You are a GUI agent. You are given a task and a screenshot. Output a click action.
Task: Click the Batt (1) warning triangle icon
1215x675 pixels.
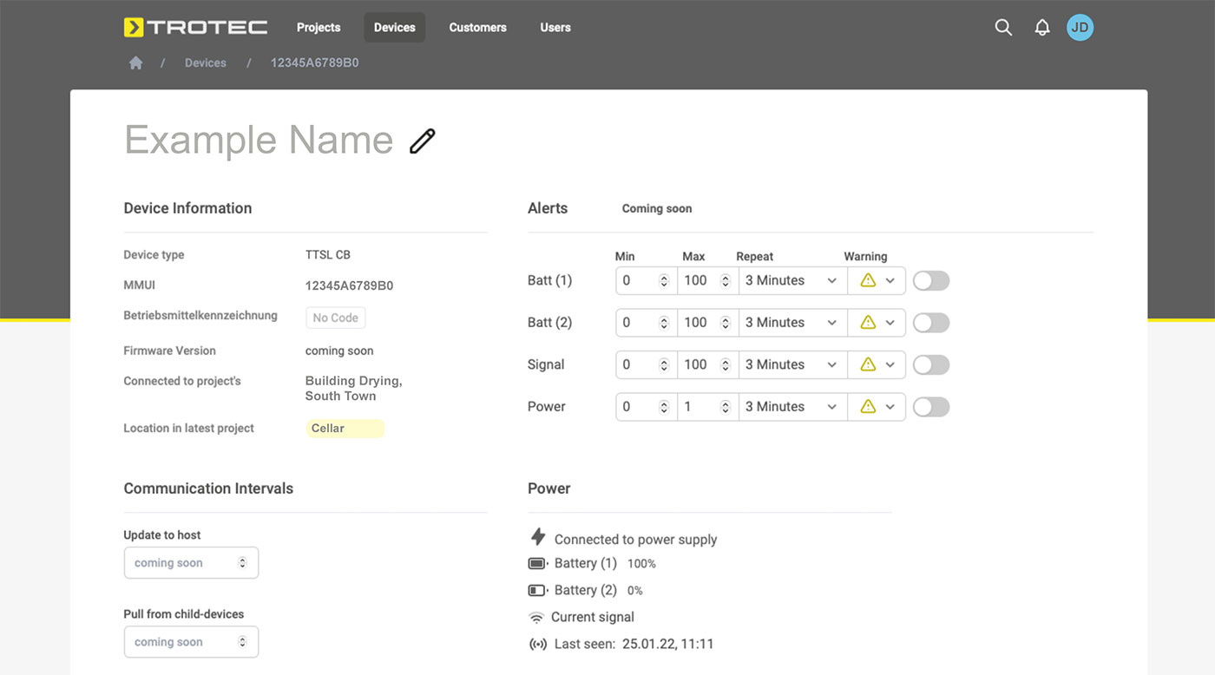pyautogui.click(x=868, y=280)
